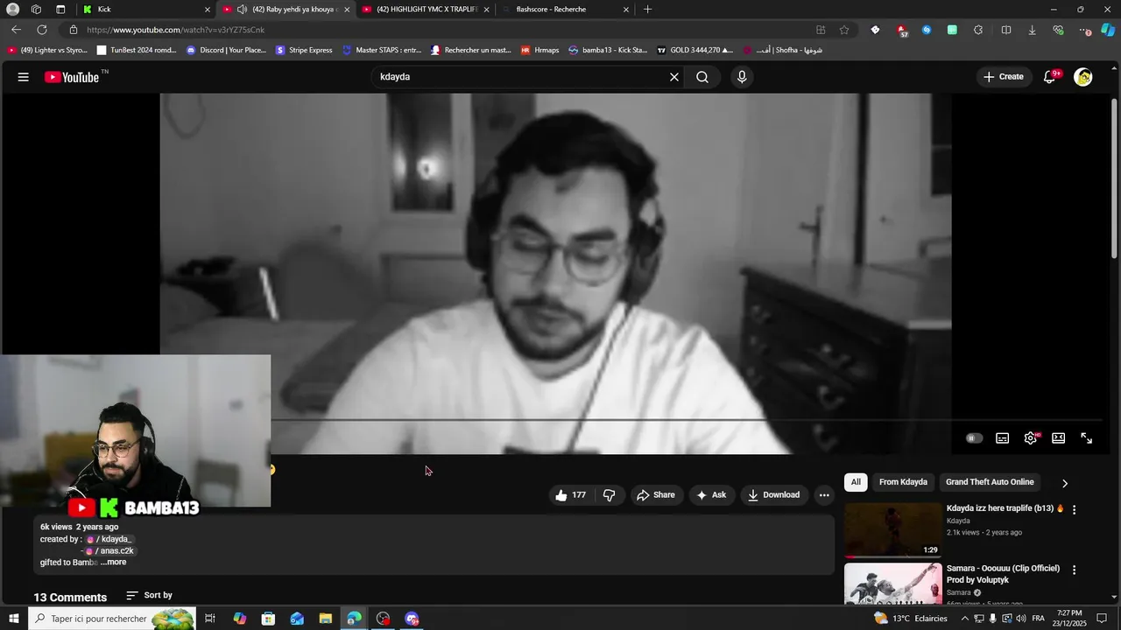This screenshot has height=630, width=1121.
Task: Show hidden system tray icons
Action: (x=965, y=619)
